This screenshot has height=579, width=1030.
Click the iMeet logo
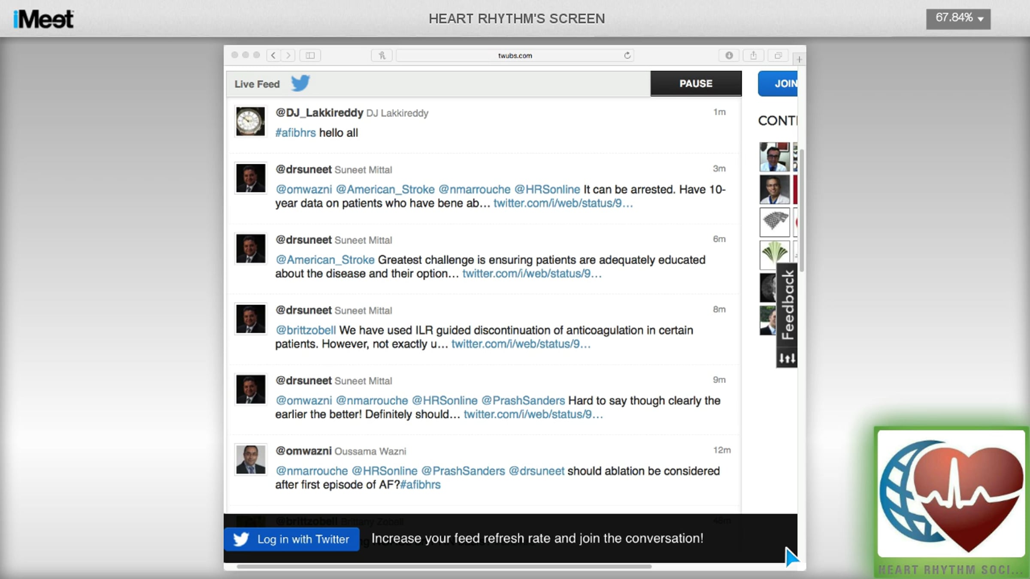pyautogui.click(x=43, y=19)
